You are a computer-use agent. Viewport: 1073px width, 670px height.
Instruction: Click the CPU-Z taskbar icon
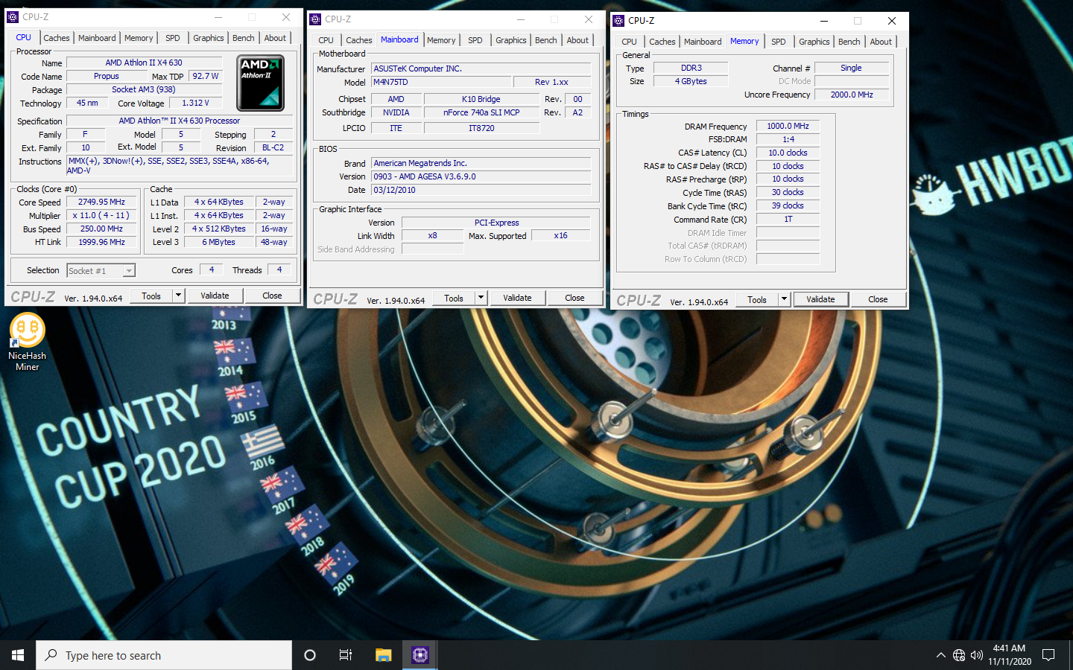pyautogui.click(x=420, y=655)
